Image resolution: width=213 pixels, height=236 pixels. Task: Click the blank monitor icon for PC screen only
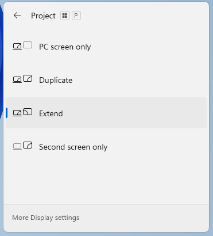coord(28,45)
